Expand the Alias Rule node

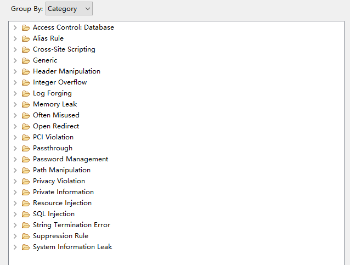coord(15,38)
